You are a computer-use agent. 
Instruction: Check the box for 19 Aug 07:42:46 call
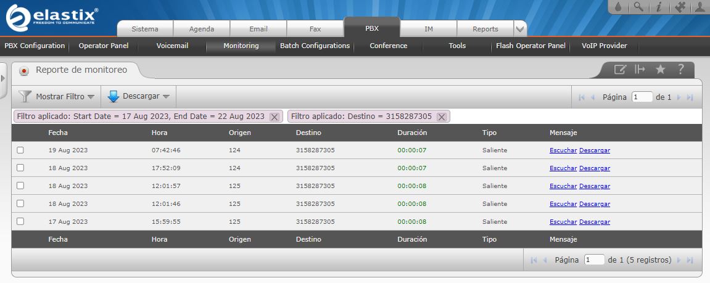pyautogui.click(x=20, y=150)
